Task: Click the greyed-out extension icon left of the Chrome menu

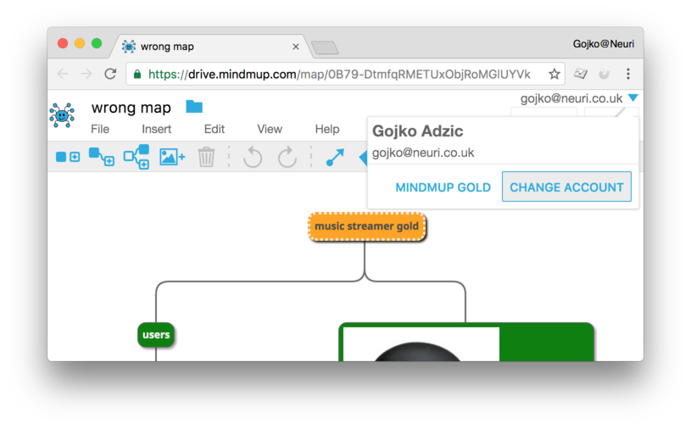Action: point(605,74)
